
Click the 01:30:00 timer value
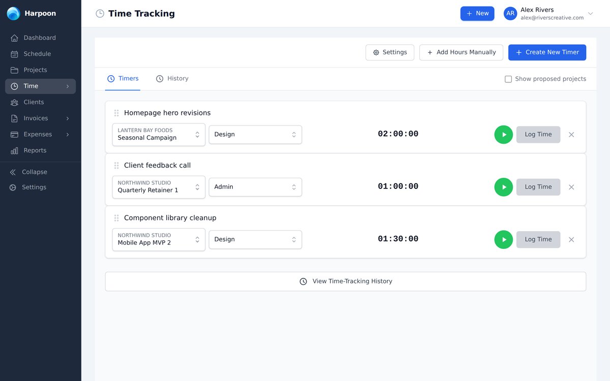(x=398, y=239)
